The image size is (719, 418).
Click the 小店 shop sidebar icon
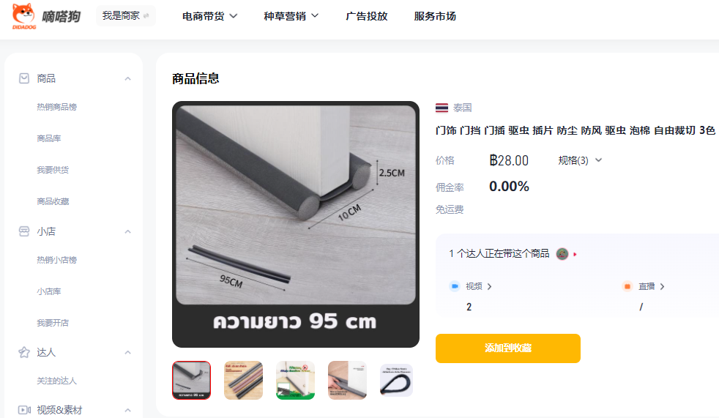pyautogui.click(x=24, y=231)
